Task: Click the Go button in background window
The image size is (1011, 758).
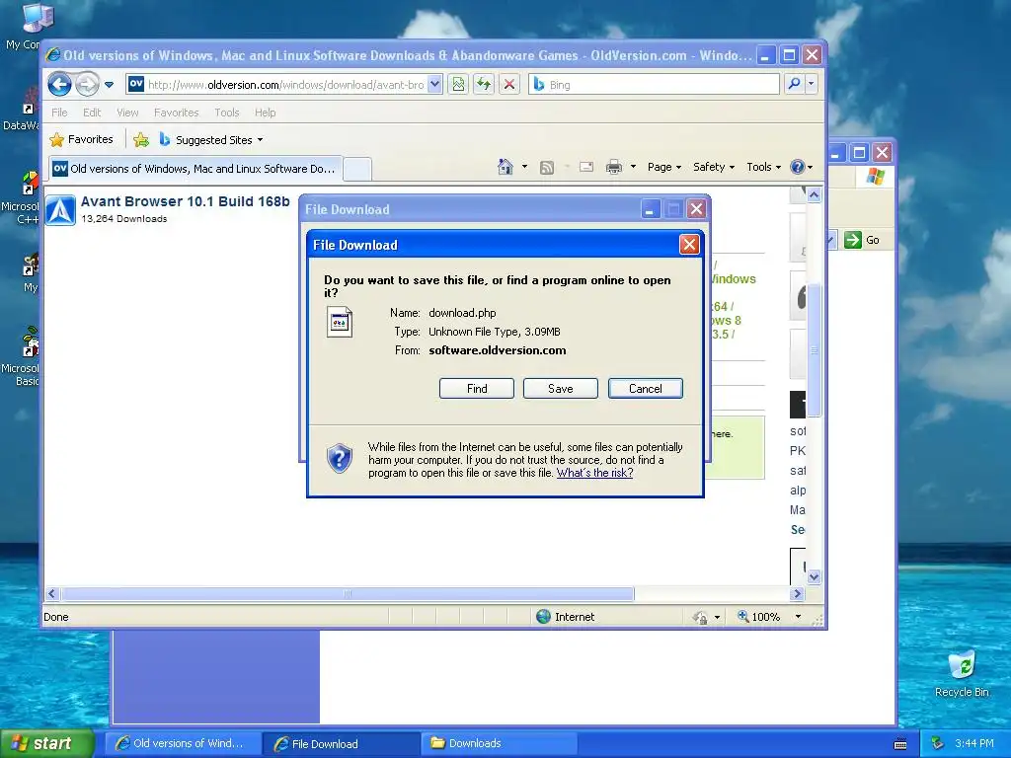Action: [x=862, y=240]
